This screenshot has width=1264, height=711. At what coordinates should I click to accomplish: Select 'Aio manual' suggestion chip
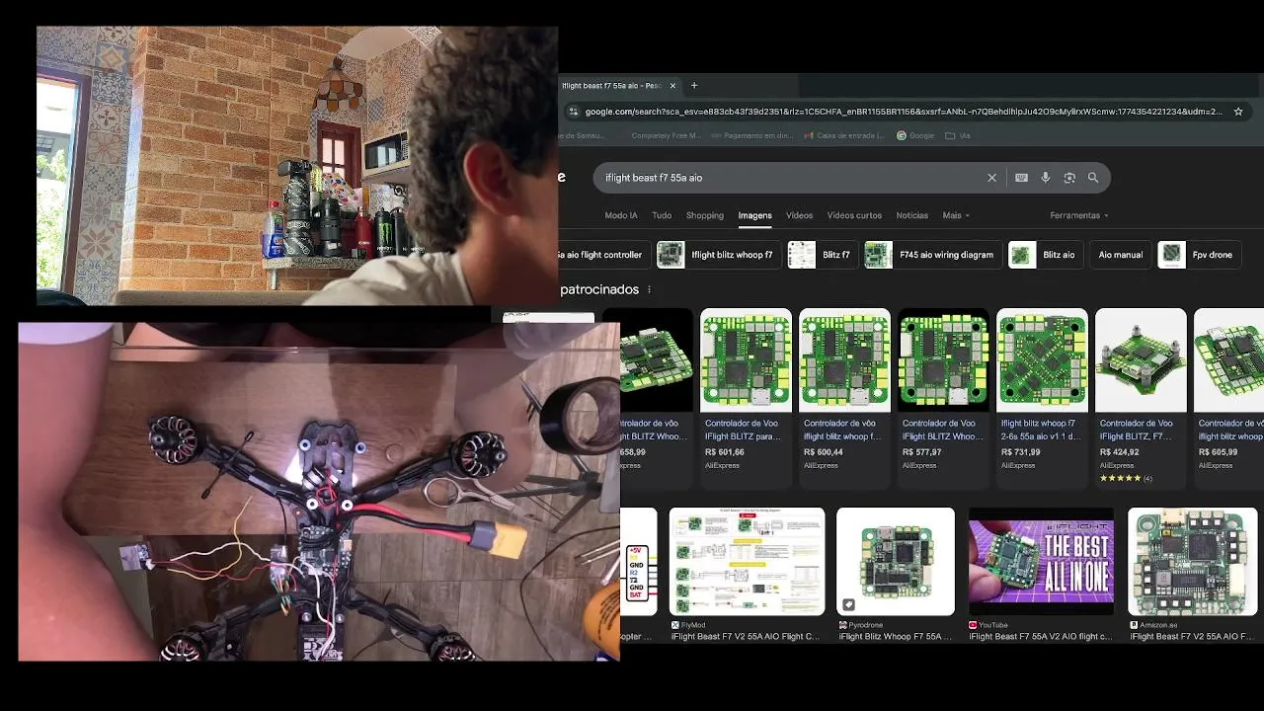pyautogui.click(x=1121, y=255)
